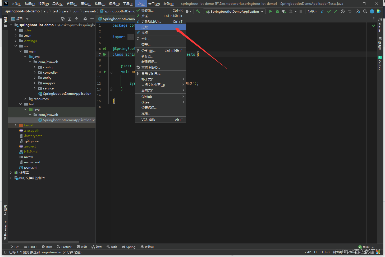Open the GitHub submenu
385x257 pixels.
pyautogui.click(x=160, y=97)
